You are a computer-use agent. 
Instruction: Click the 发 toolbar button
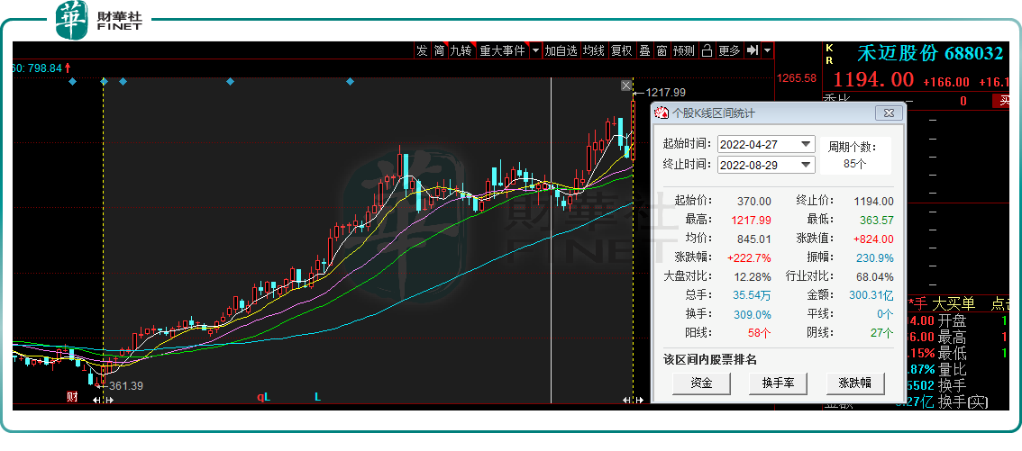coord(423,50)
